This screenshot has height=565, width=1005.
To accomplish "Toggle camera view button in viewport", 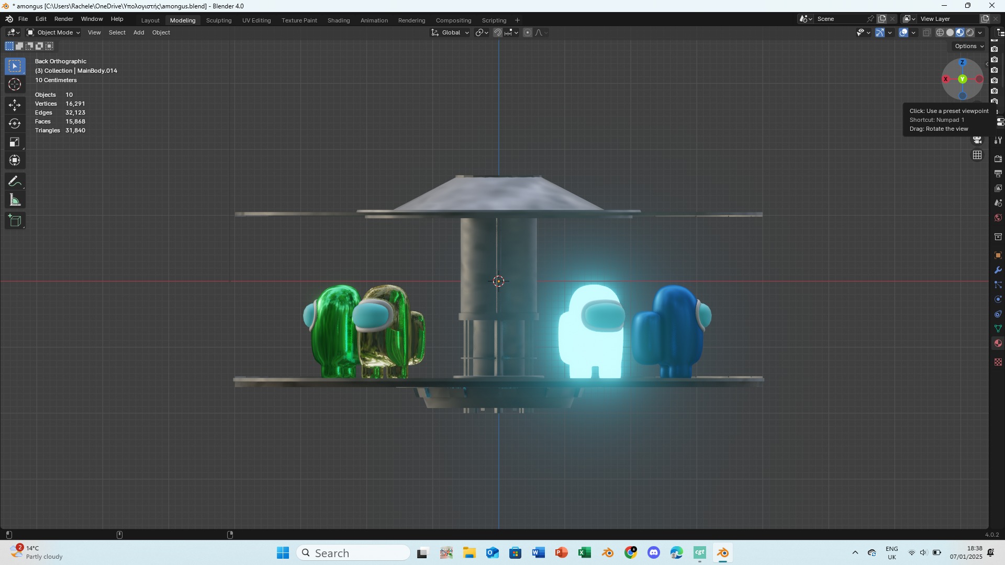I will coord(977,140).
